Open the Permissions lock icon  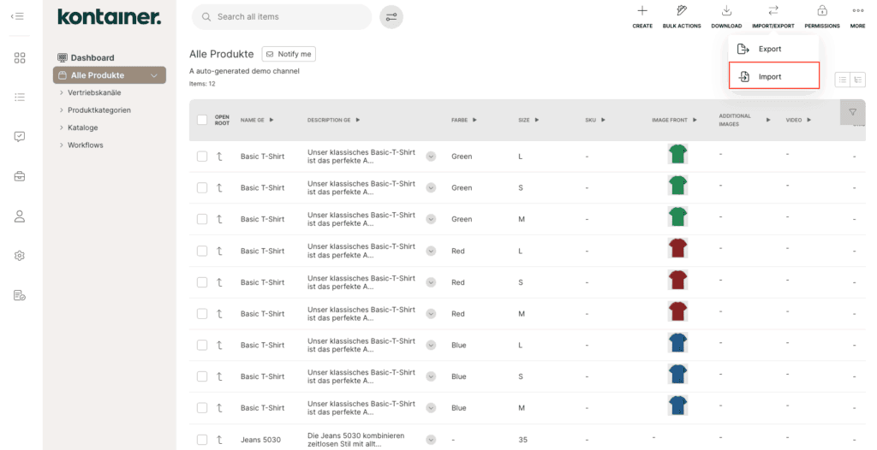pyautogui.click(x=822, y=12)
